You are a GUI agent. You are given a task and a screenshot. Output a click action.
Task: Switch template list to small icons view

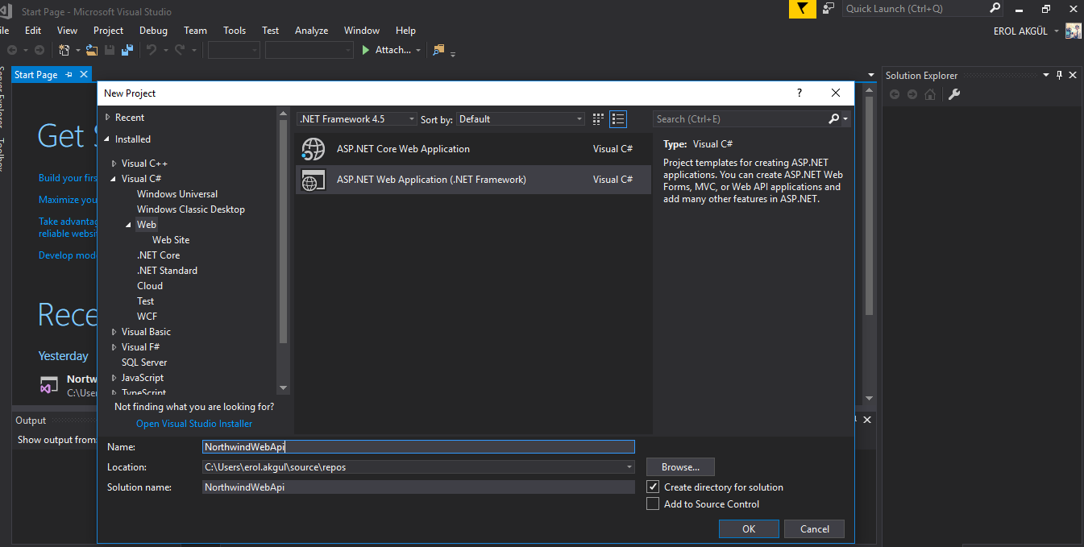[x=598, y=119]
